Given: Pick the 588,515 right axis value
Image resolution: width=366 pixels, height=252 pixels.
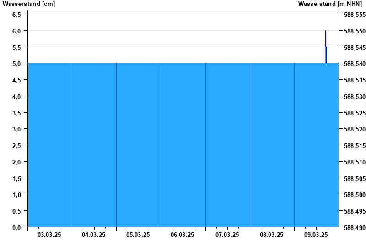Looking at the screenshot, I should 355,146.
